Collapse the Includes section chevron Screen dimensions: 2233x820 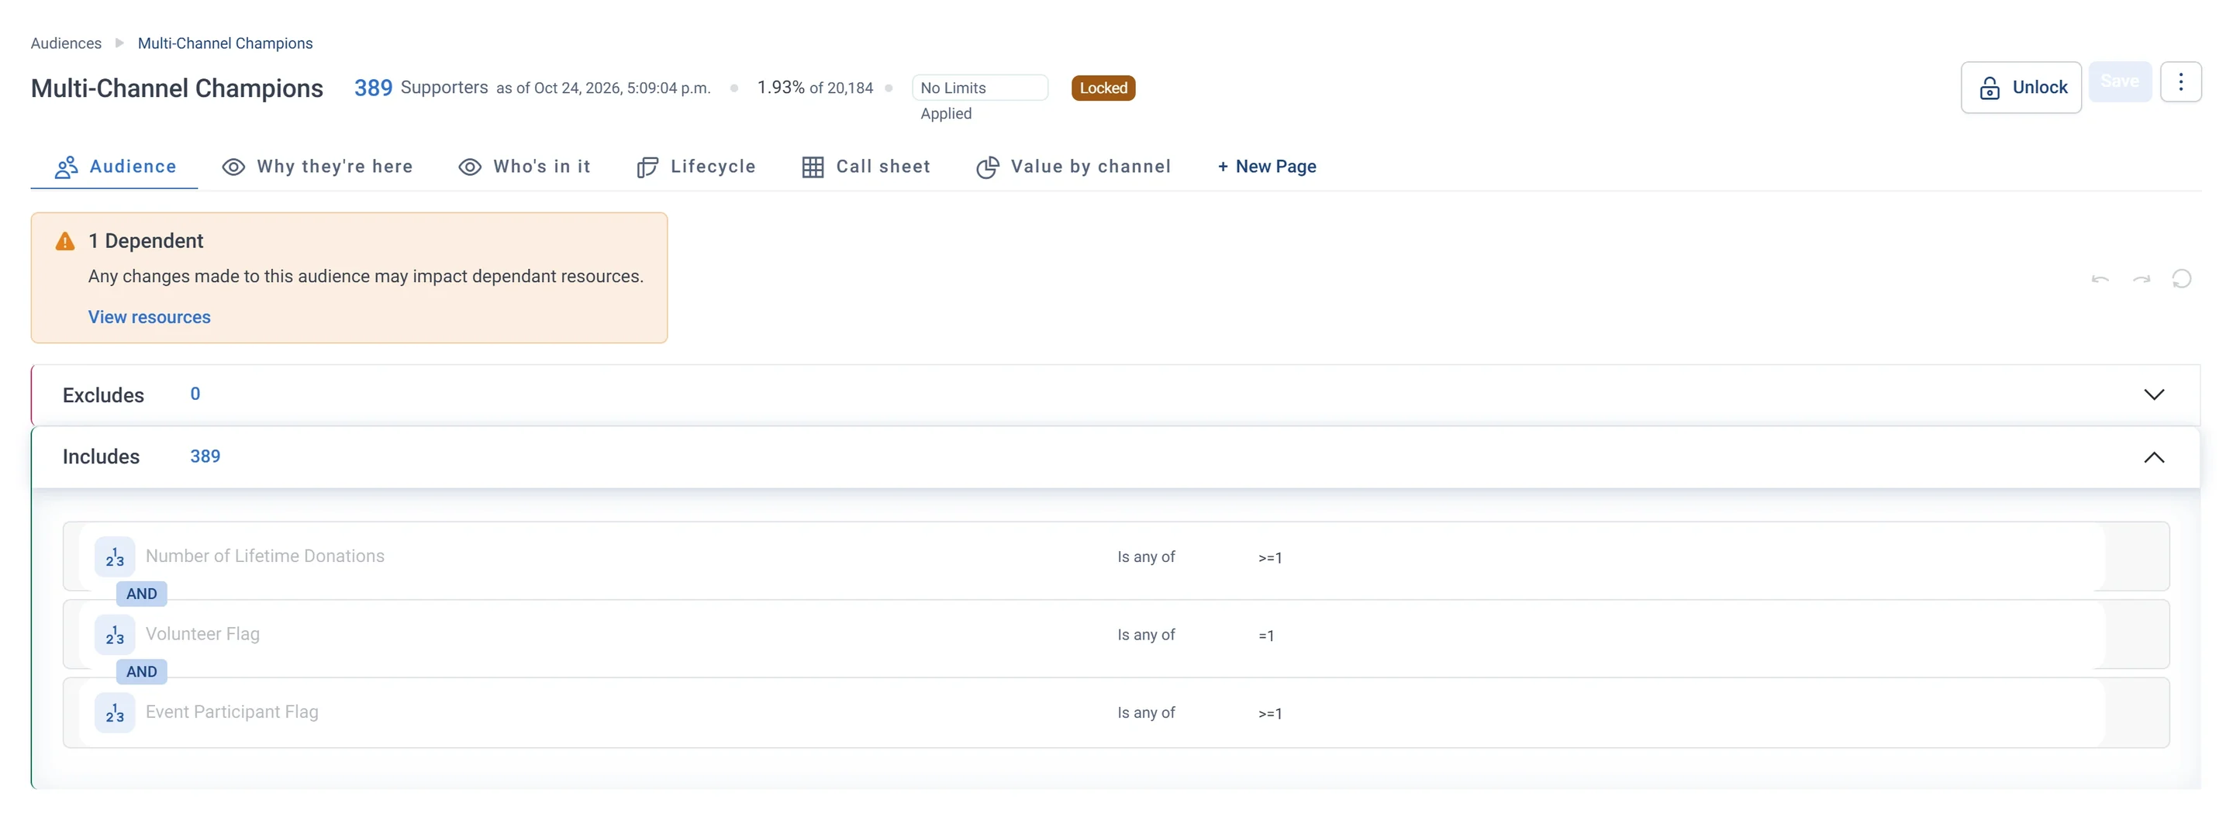tap(2153, 457)
